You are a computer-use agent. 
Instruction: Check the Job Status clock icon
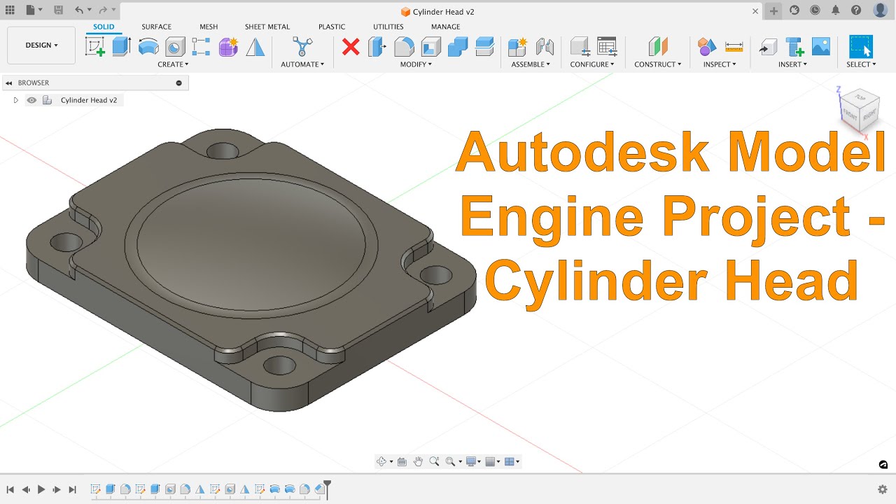pyautogui.click(x=815, y=10)
